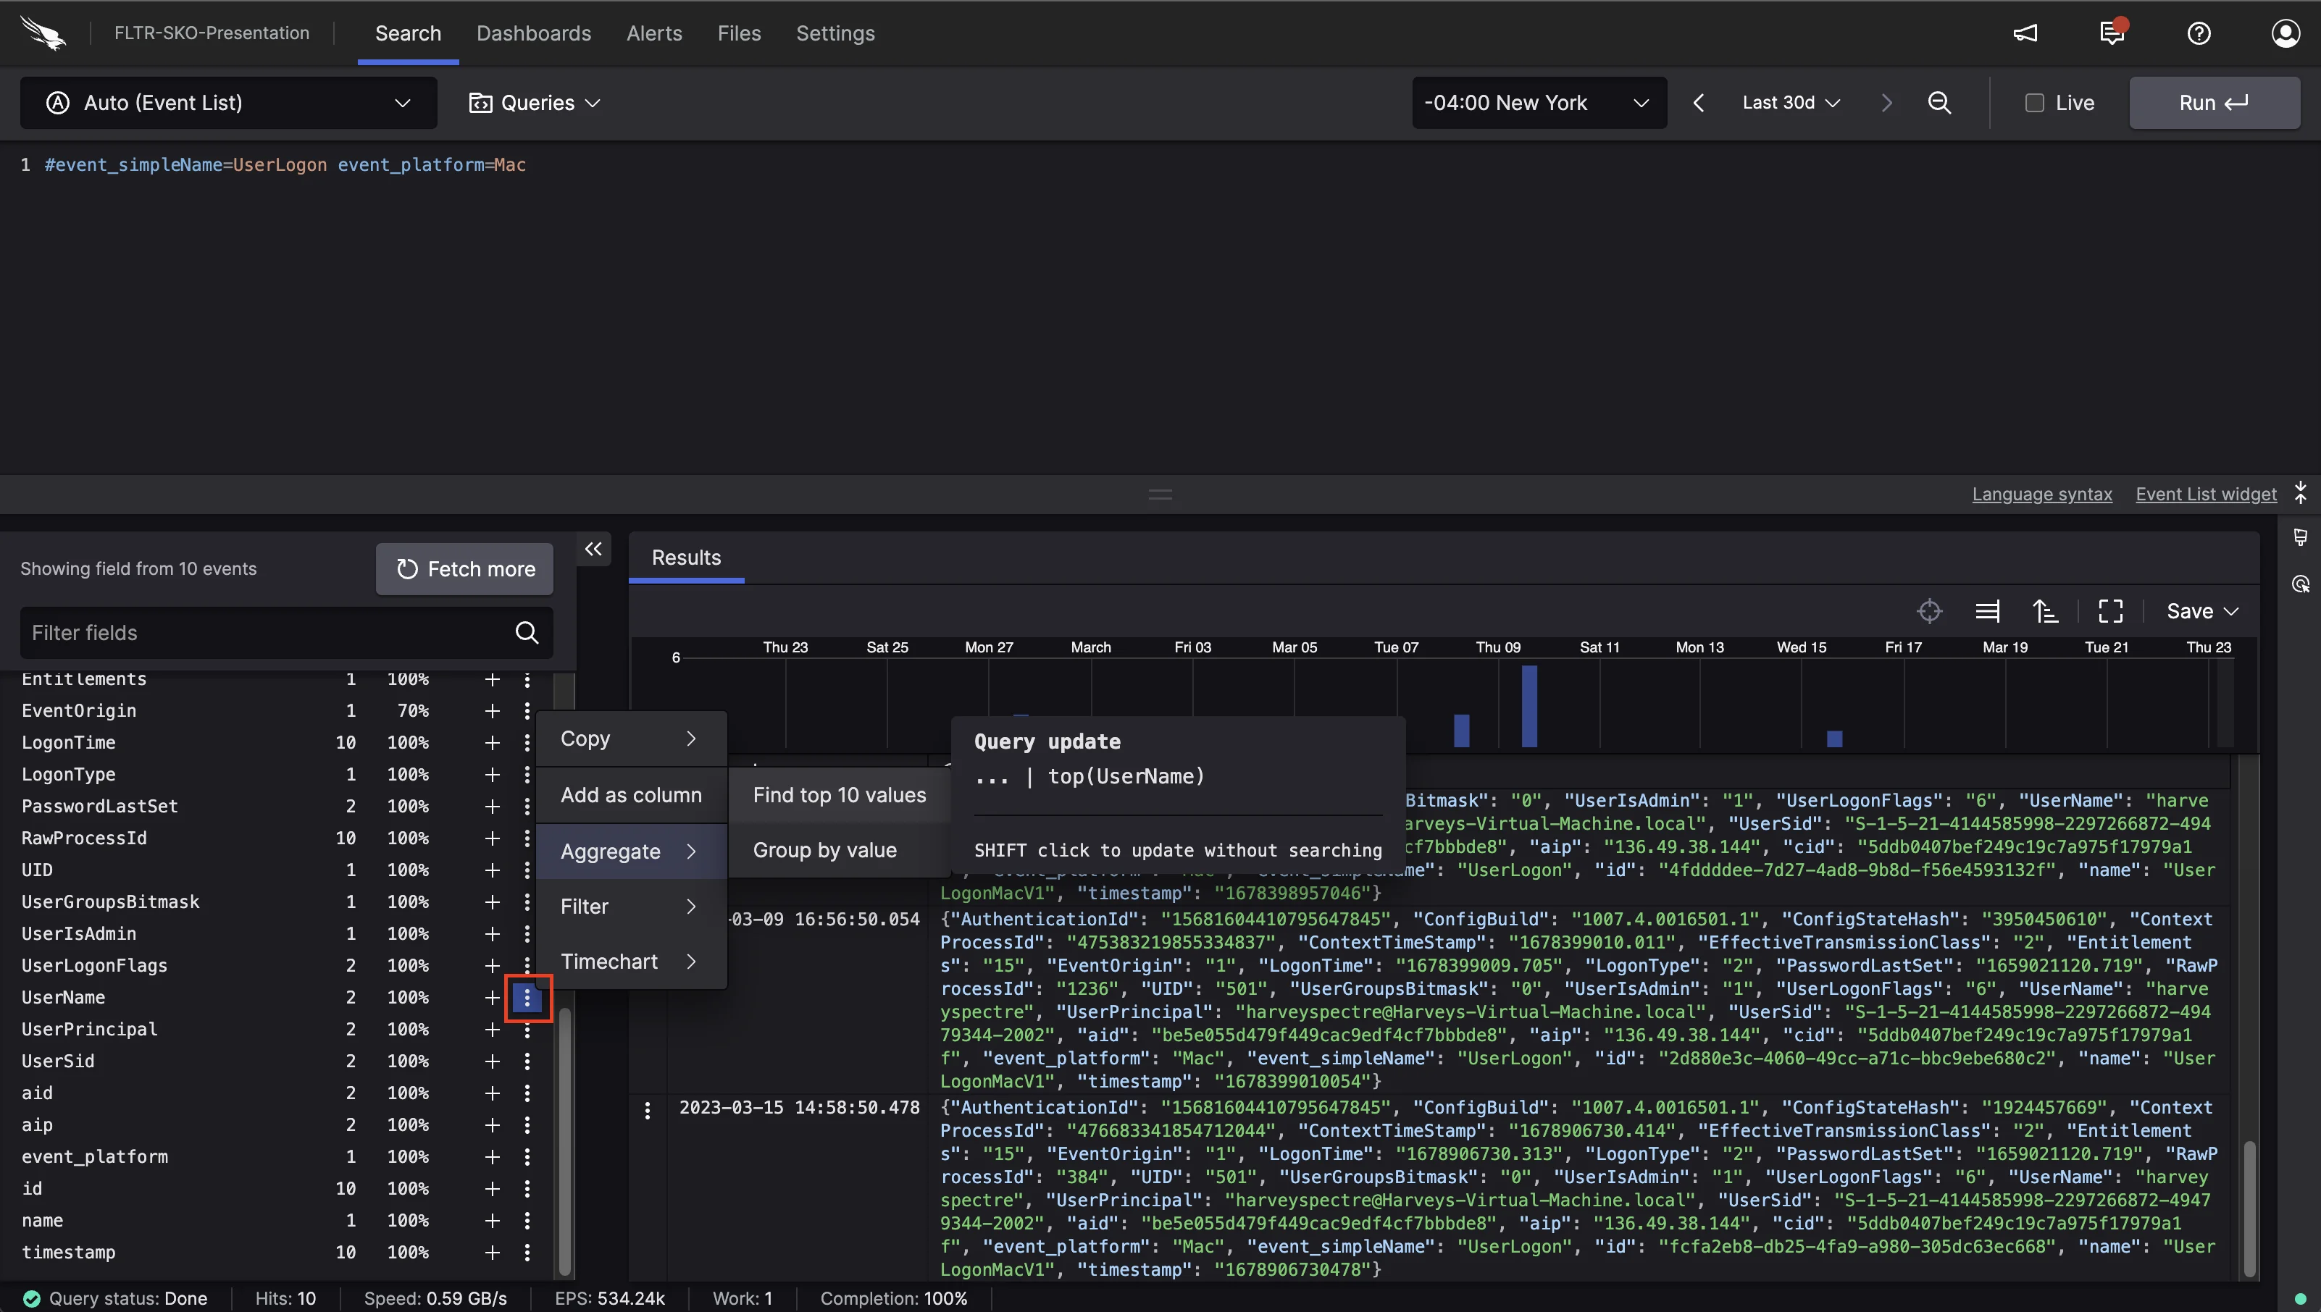The width and height of the screenshot is (2321, 1312).
Task: Open Auto (Event List) widget dropdown
Action: coord(228,103)
